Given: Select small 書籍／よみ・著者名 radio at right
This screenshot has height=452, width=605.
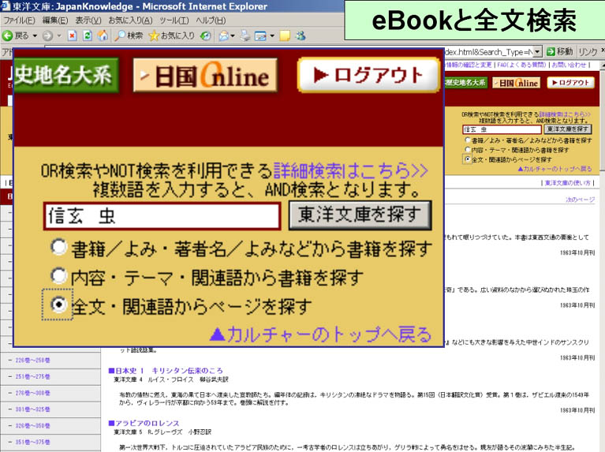Looking at the screenshot, I should coord(468,140).
